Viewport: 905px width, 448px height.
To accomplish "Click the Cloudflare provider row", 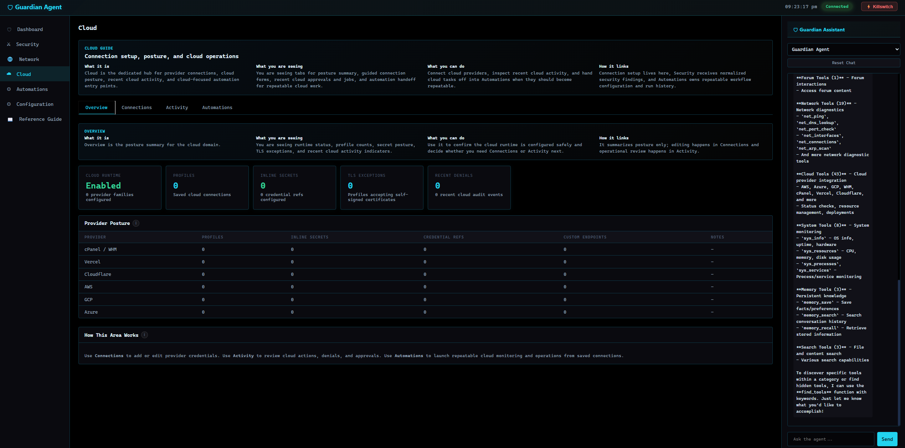I will pos(425,274).
